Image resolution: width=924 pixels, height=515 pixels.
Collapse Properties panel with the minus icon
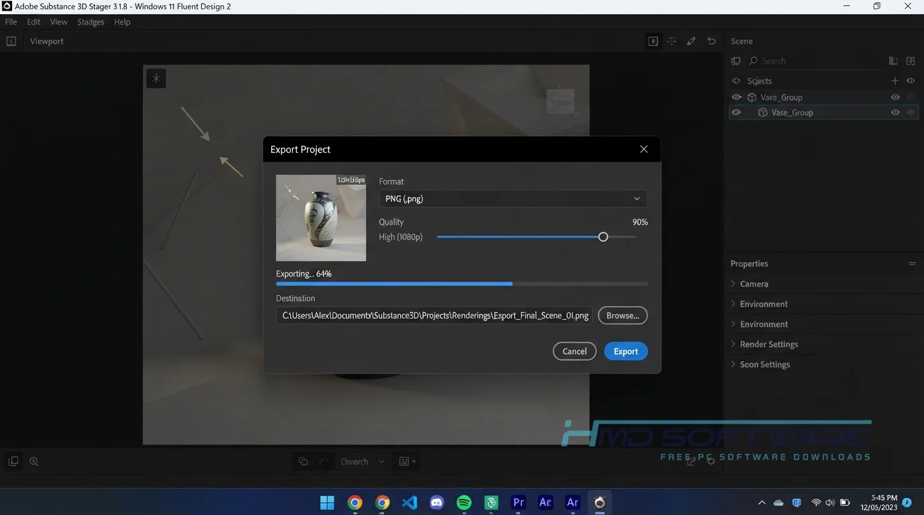coord(912,264)
